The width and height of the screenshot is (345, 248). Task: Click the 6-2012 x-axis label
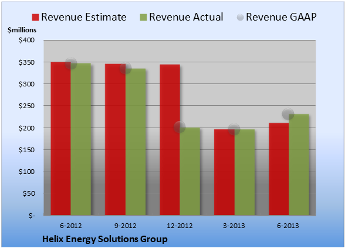[x=70, y=226]
